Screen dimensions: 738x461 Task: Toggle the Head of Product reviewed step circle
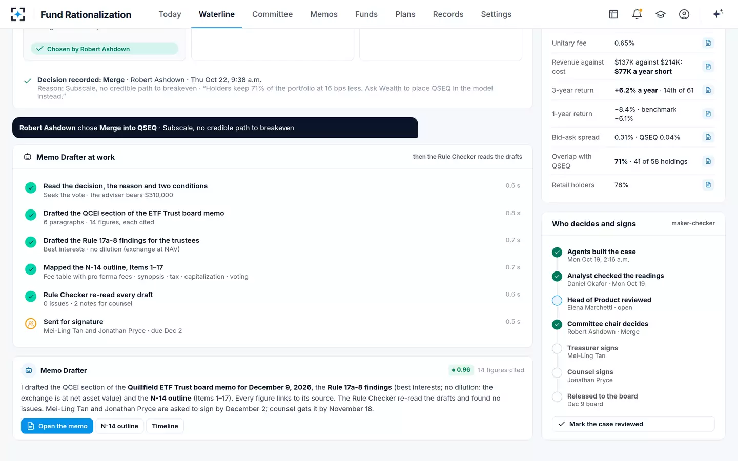557,301
